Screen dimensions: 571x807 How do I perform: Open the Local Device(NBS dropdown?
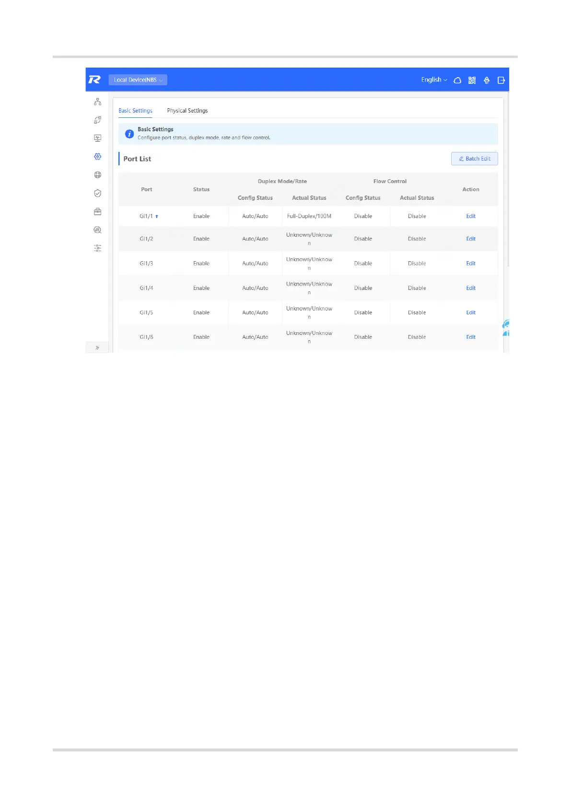[138, 80]
